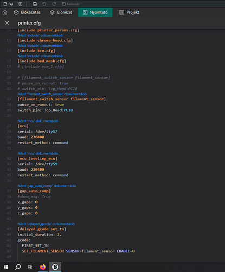Click the sidebar panel layout icon
Screen dimensions: 225x272
pos(21,4)
